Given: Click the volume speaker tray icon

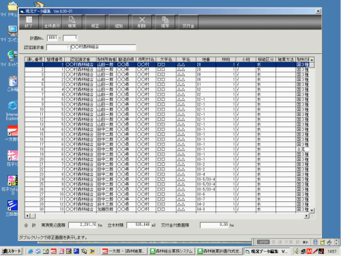Looking at the screenshot, I should click(297, 251).
